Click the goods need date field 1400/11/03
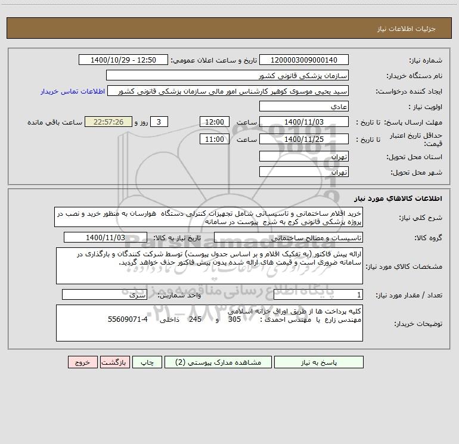The image size is (459, 444). 106,237
